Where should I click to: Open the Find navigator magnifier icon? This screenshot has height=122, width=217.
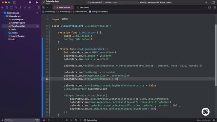(x=16, y=7)
